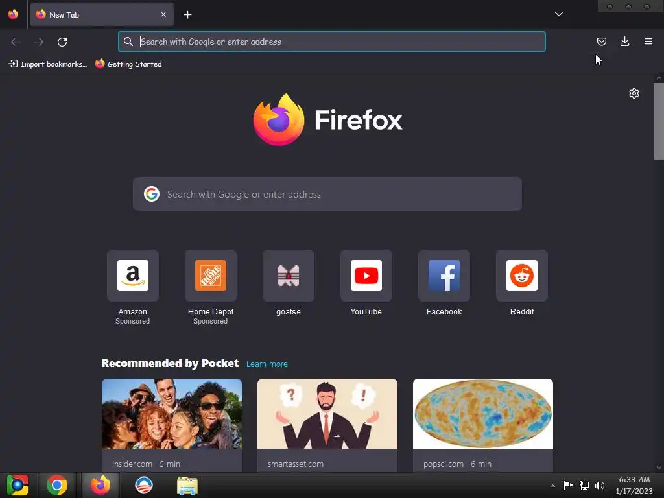Click the forward navigation arrow
Screen dimensions: 664x498
coord(38,42)
